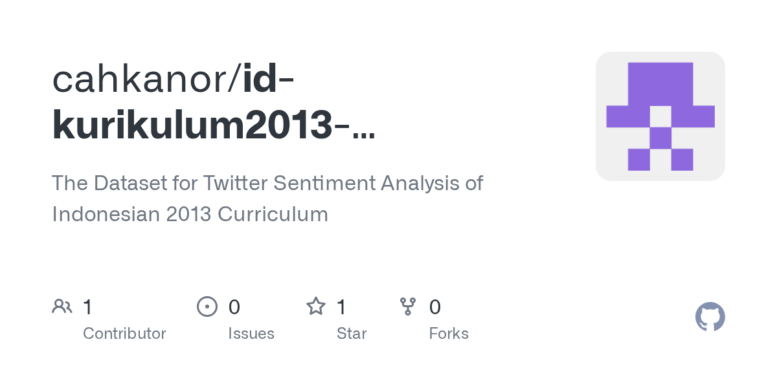Click the issues circle-dot icon
This screenshot has height=388, width=777.
207,307
